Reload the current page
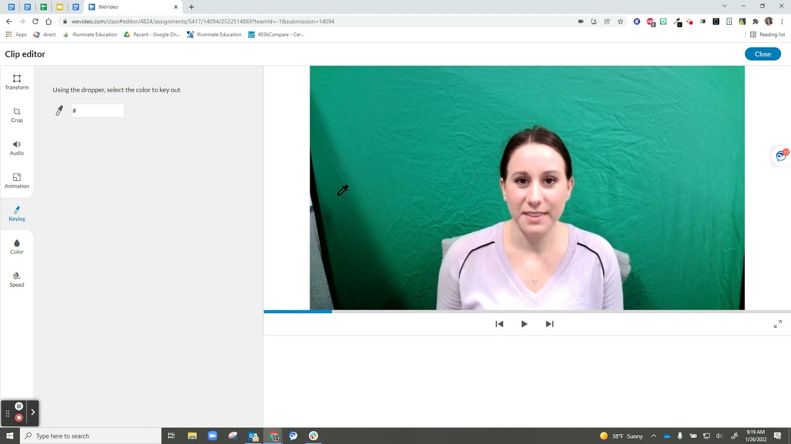This screenshot has width=791, height=444. coord(35,22)
